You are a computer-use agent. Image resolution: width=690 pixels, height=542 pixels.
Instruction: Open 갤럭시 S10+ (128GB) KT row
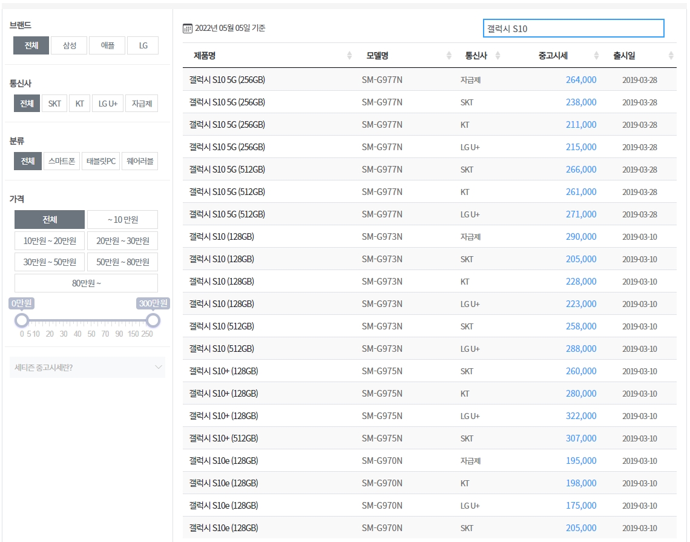click(430, 393)
